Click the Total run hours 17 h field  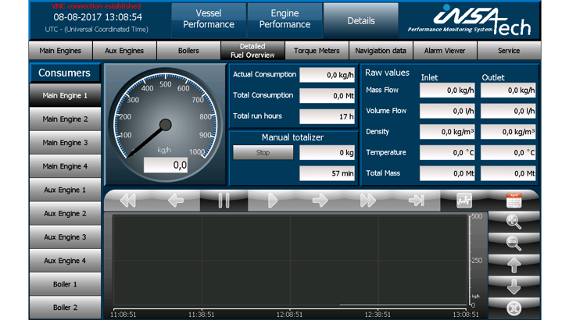(x=327, y=116)
